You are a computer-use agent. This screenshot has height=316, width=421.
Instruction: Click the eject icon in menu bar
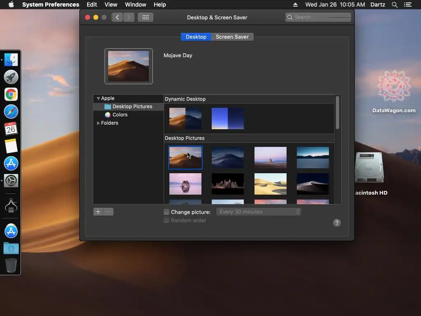(x=295, y=5)
